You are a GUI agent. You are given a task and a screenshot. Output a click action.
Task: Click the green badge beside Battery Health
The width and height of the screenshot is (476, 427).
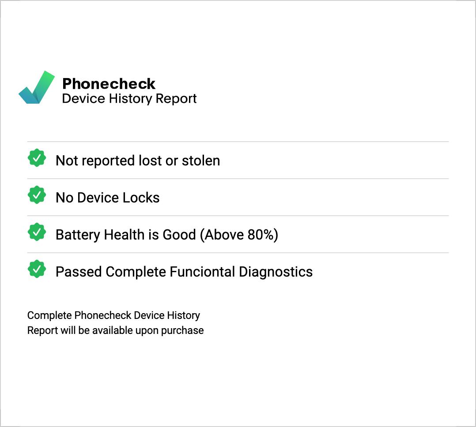[x=37, y=232]
